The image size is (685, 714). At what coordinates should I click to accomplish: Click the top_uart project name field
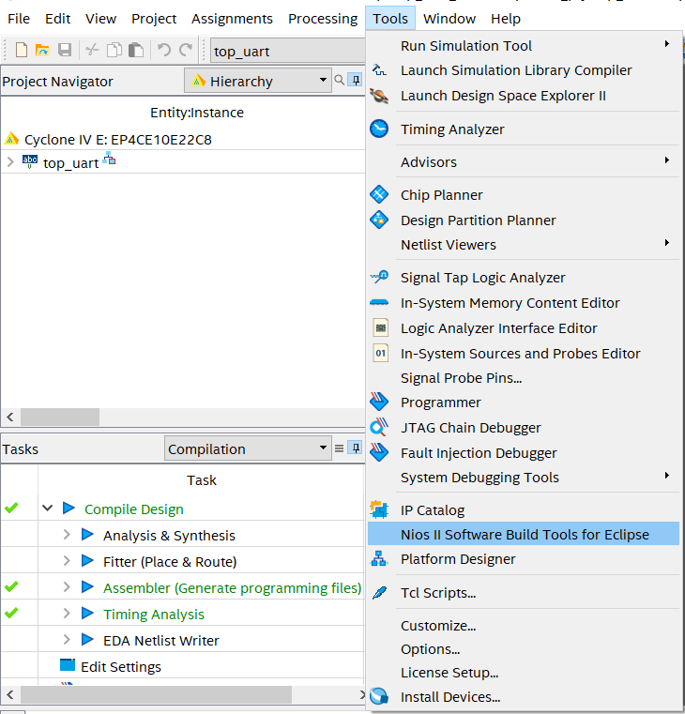[x=288, y=51]
